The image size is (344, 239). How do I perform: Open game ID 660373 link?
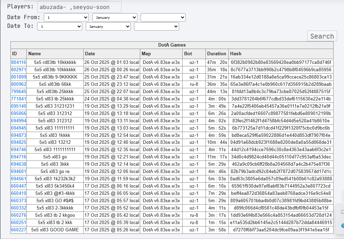pyautogui.click(x=19, y=200)
